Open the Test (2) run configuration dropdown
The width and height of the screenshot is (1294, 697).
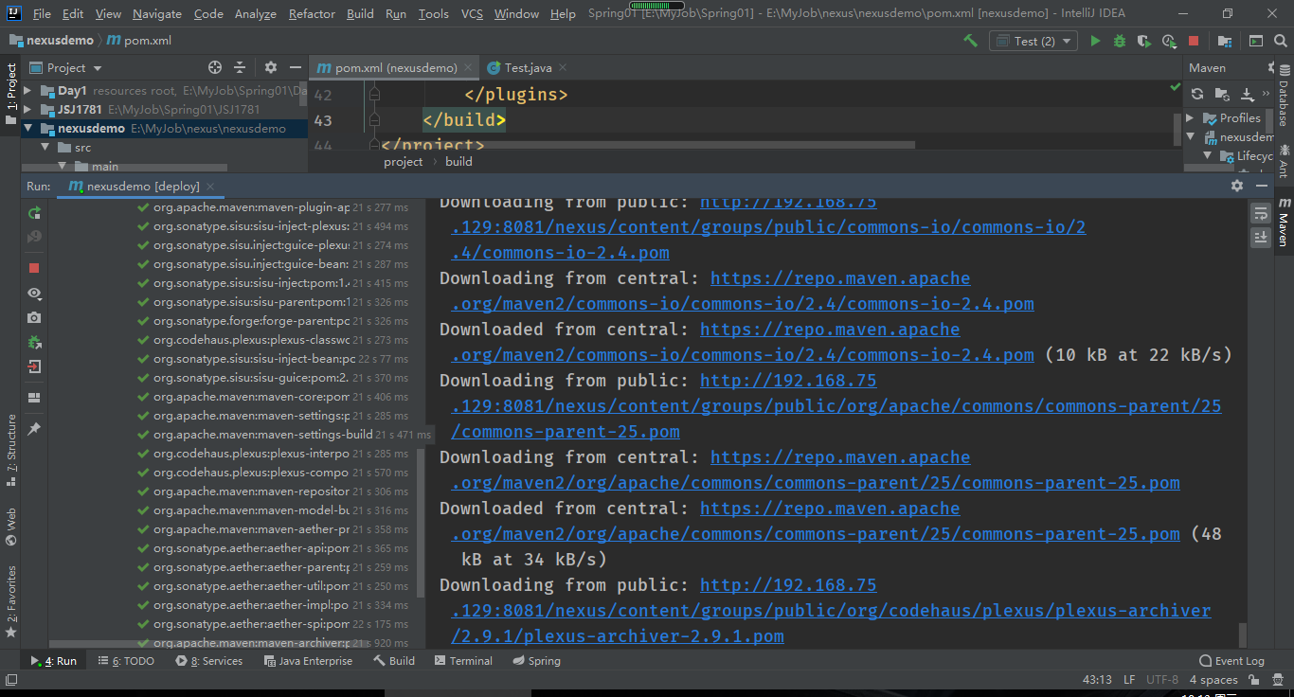pyautogui.click(x=1033, y=41)
